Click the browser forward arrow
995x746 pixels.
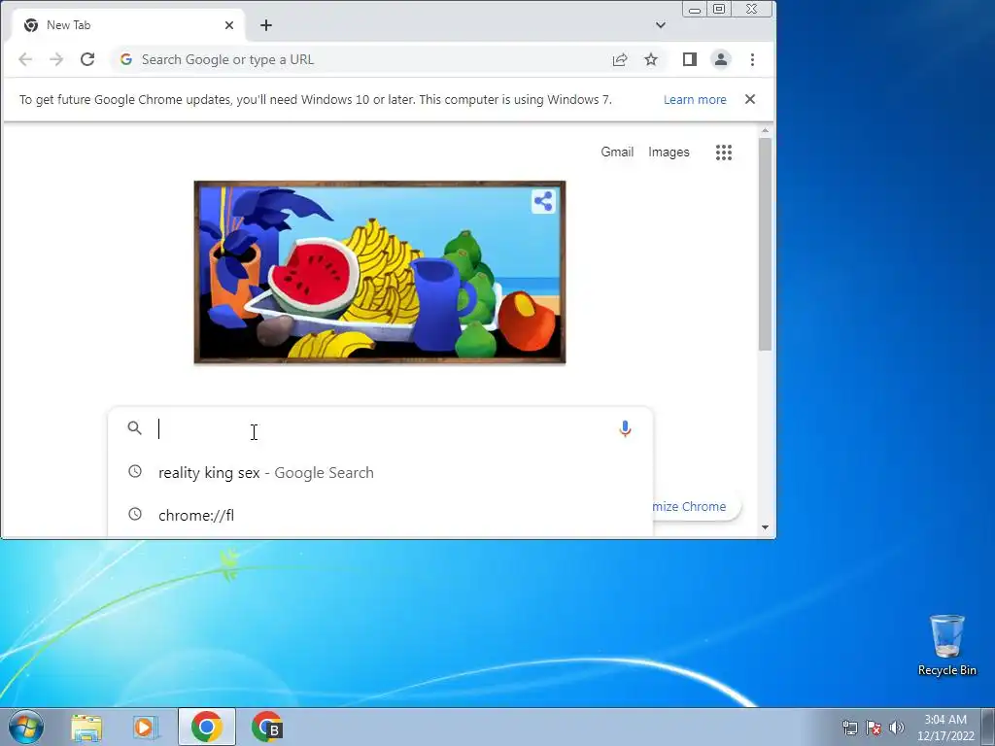point(56,59)
